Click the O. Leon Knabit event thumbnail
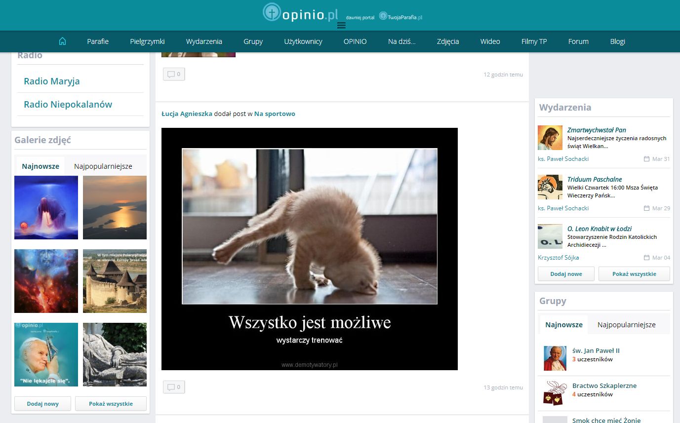This screenshot has height=423, width=680. pyautogui.click(x=550, y=236)
